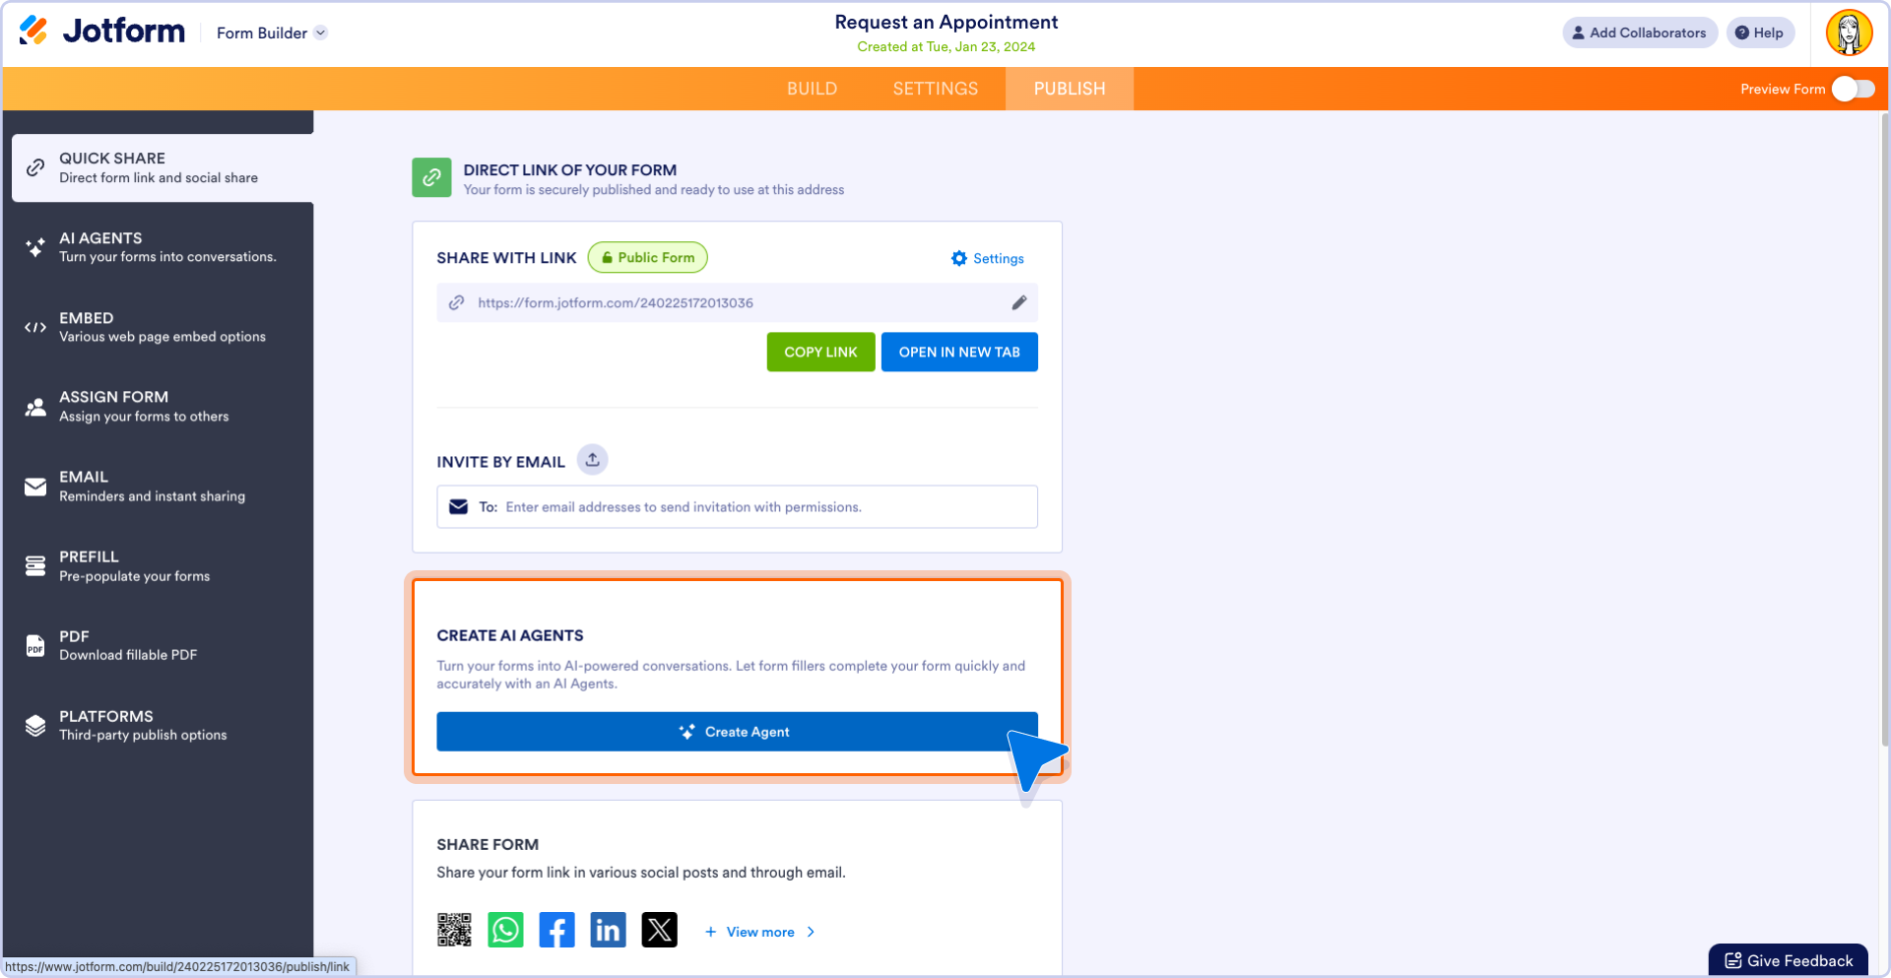Click the upload icon beside Invite by Email
The width and height of the screenshot is (1891, 978).
pos(593,460)
